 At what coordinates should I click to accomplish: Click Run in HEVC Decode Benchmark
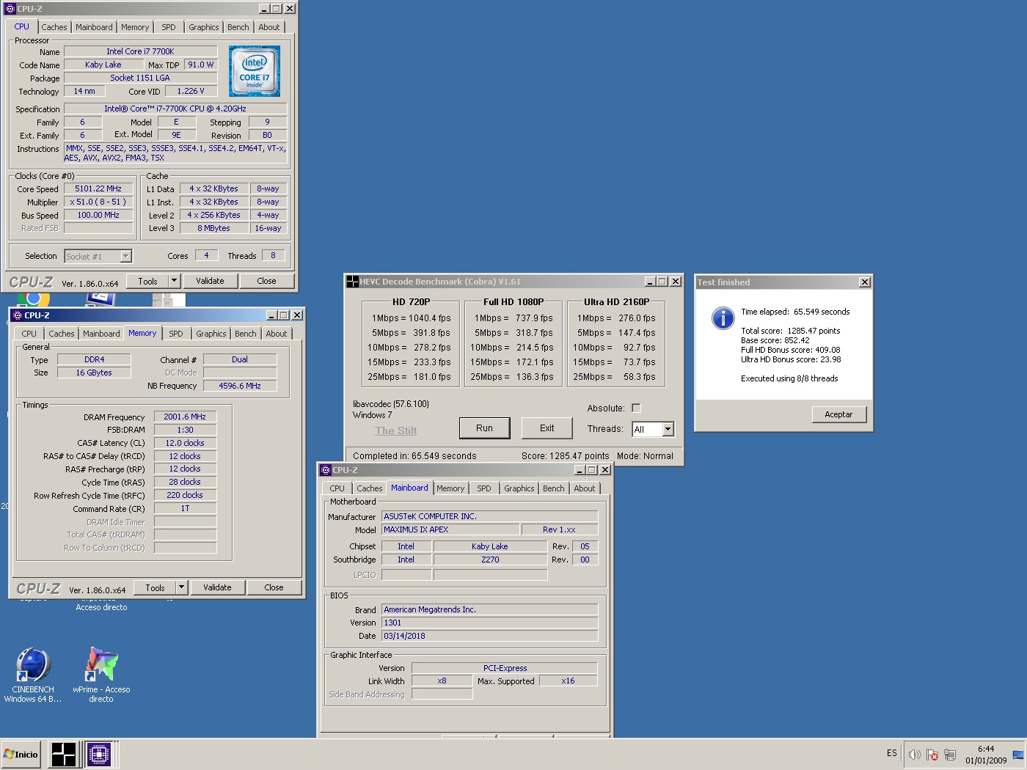[x=484, y=428]
